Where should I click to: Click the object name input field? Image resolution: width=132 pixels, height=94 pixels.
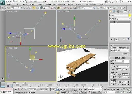pyautogui.click(x=119, y=15)
